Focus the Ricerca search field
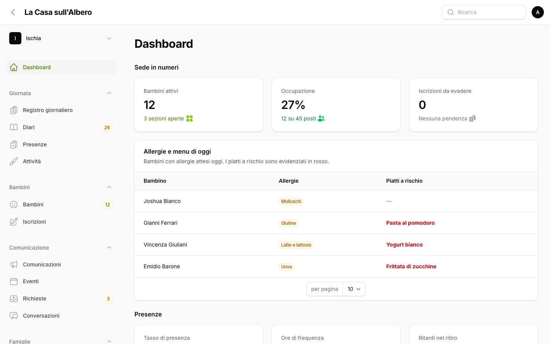Image resolution: width=550 pixels, height=344 pixels. coord(484,12)
